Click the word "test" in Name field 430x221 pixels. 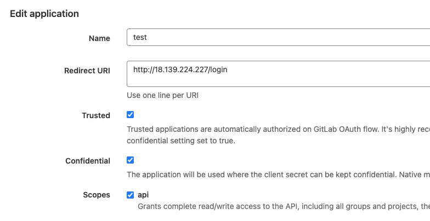[140, 38]
